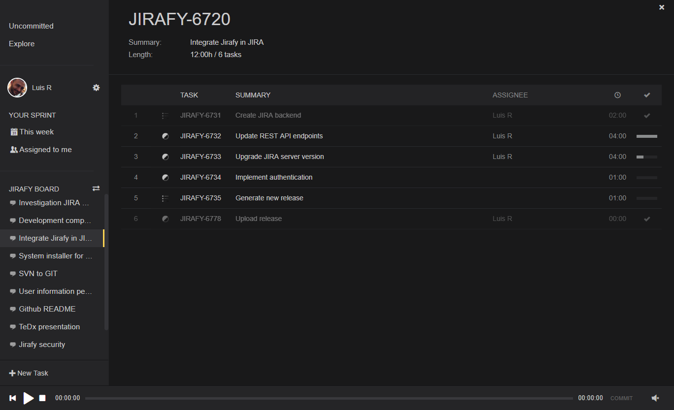The width and height of the screenshot is (674, 410).
Task: Click the clock column header icon
Action: coord(617,95)
